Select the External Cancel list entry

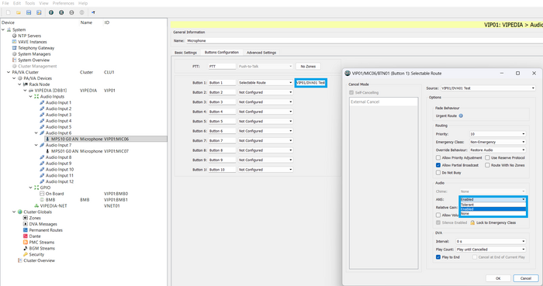[x=384, y=102]
